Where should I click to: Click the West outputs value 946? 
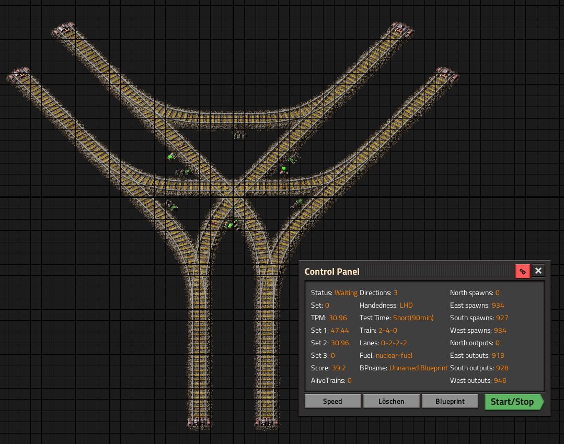pos(500,381)
